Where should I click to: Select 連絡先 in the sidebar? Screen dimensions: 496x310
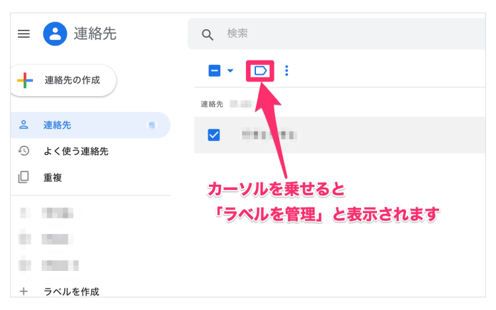point(91,125)
